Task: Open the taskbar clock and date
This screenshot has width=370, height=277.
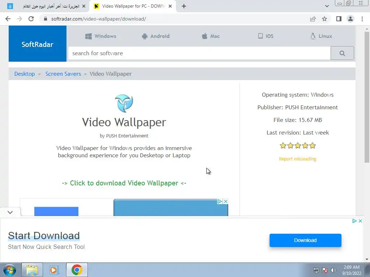Action: (x=352, y=270)
